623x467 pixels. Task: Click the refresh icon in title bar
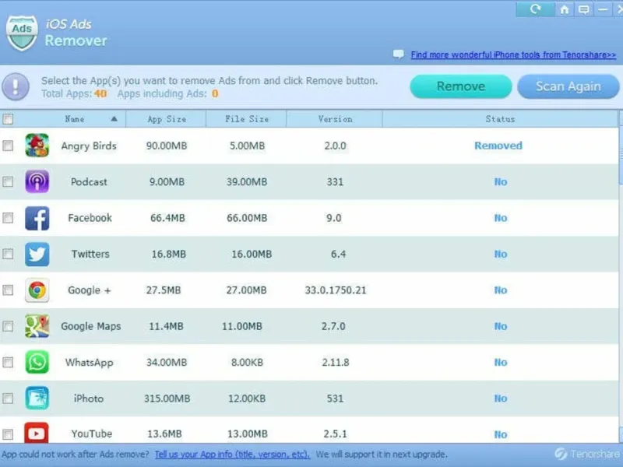(535, 9)
